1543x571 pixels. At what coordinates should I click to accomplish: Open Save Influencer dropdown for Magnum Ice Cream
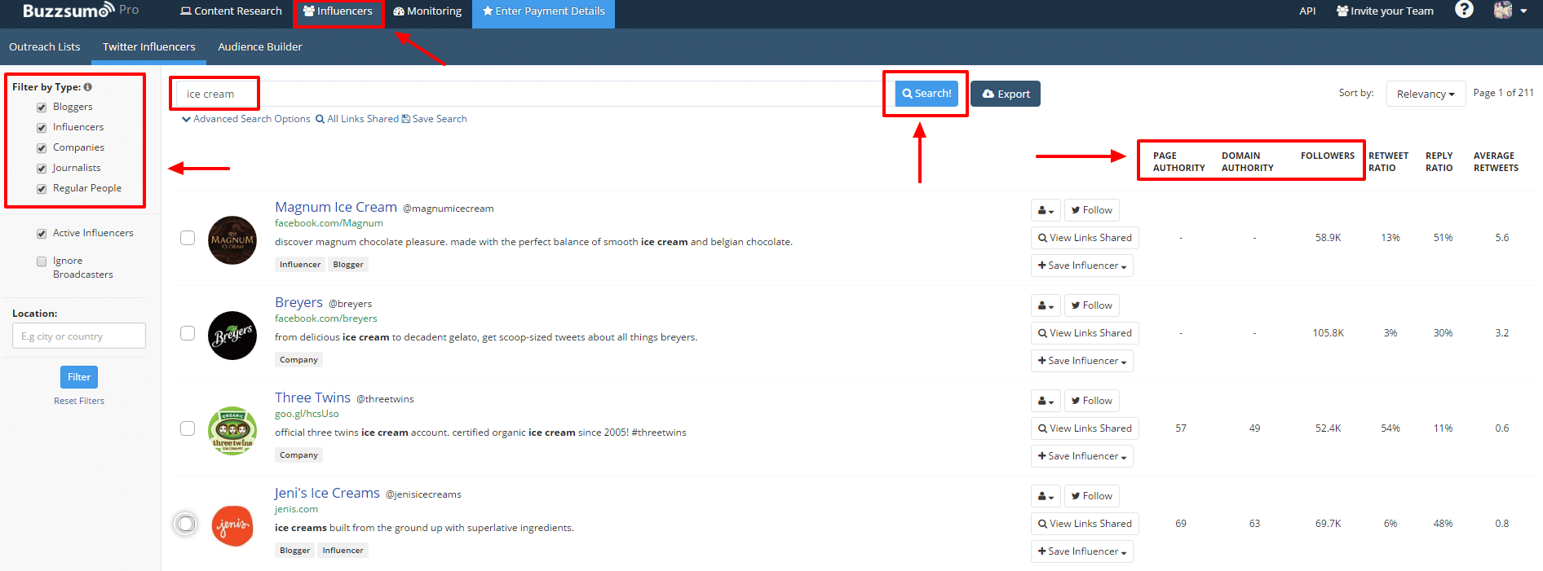(x=1081, y=266)
